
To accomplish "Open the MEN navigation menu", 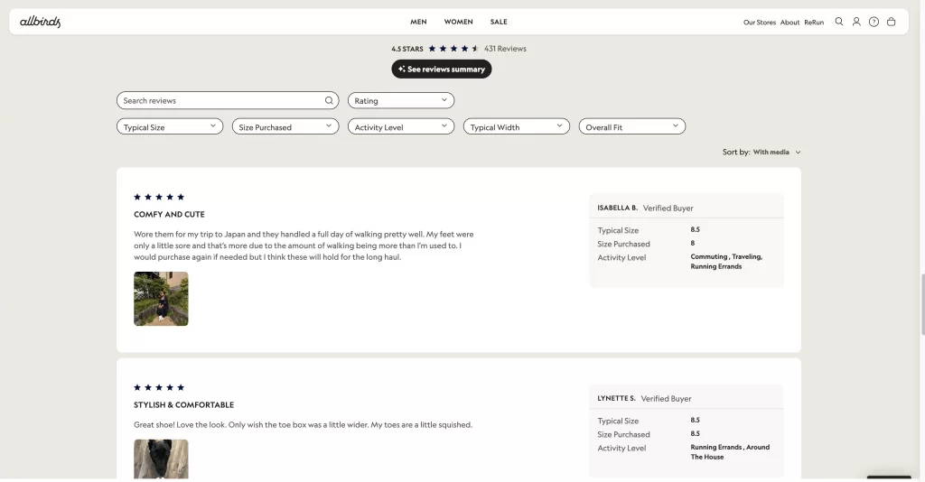I will (x=418, y=22).
